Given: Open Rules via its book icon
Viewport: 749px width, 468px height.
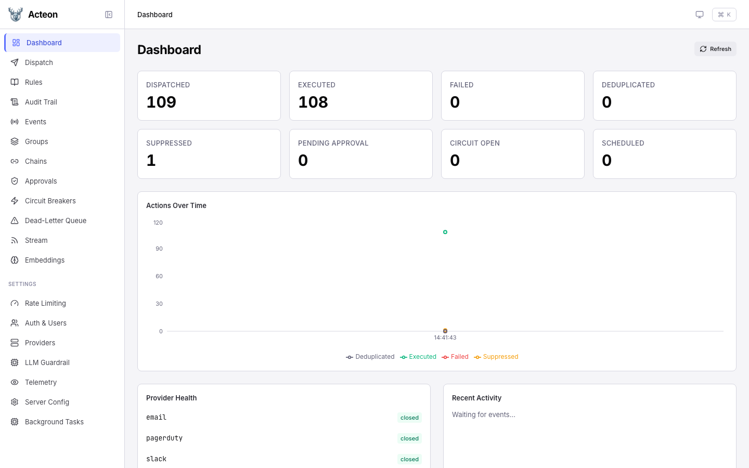Looking at the screenshot, I should click(x=15, y=82).
